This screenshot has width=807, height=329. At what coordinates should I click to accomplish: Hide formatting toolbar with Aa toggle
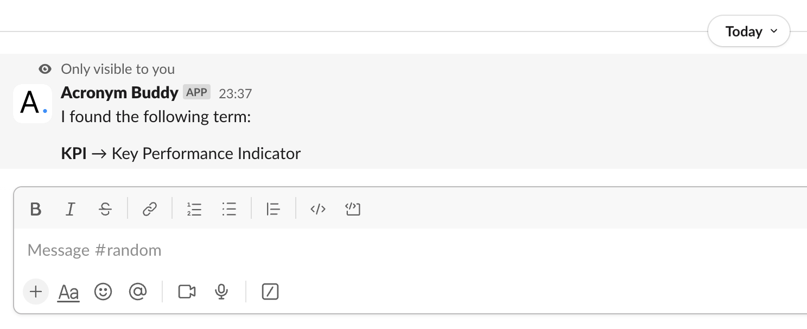pyautogui.click(x=68, y=293)
